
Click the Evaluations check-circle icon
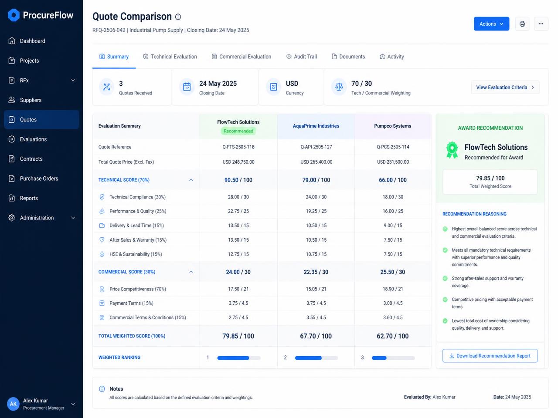(x=12, y=139)
